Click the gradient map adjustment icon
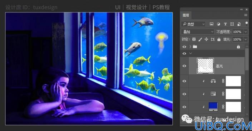252x131 pixels. [x=213, y=94]
